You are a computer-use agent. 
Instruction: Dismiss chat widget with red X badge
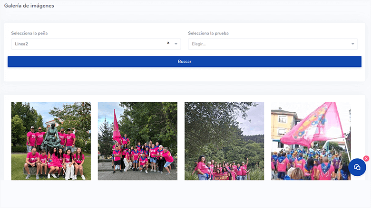coord(366,158)
